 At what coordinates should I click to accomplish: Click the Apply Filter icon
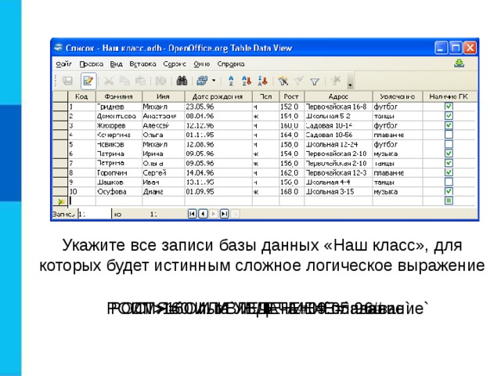(x=299, y=81)
